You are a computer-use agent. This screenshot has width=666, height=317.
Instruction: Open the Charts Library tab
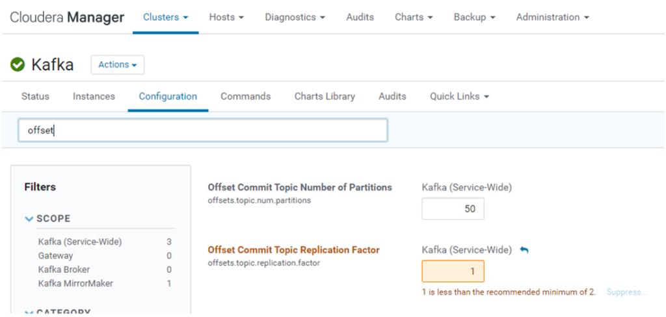pos(325,96)
